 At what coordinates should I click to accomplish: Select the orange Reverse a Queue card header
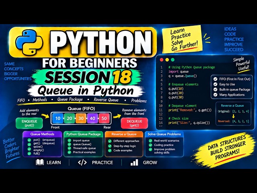coord(124,134)
